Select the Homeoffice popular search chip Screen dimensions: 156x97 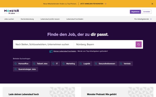[x=22, y=64]
